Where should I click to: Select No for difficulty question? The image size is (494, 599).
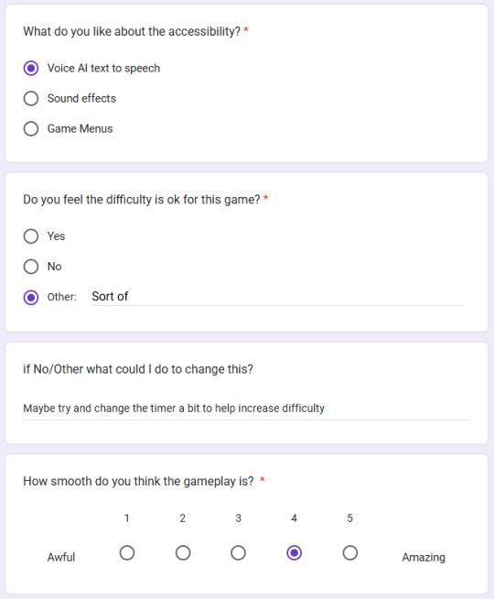31,267
